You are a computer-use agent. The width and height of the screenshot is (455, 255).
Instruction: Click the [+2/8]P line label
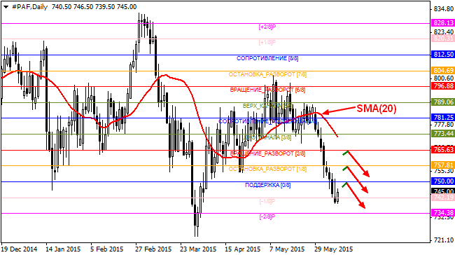coord(267,27)
